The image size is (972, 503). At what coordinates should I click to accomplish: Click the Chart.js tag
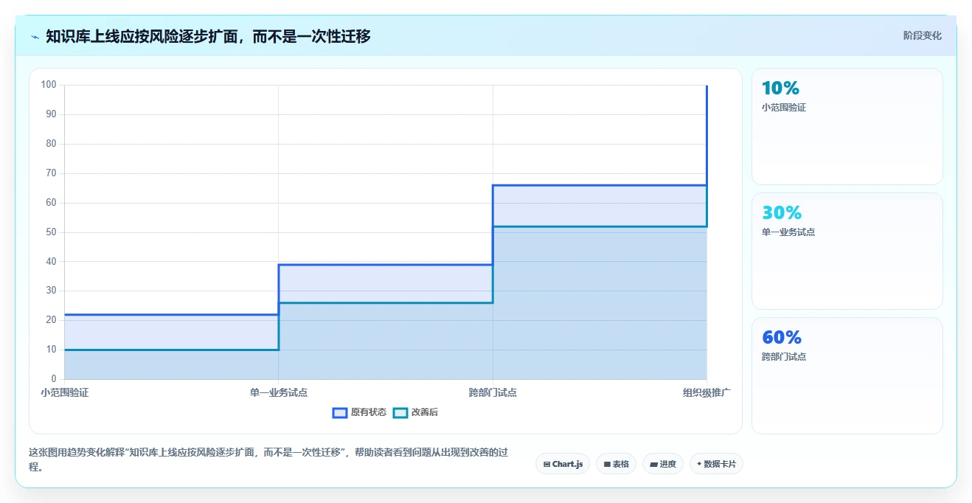click(x=563, y=464)
